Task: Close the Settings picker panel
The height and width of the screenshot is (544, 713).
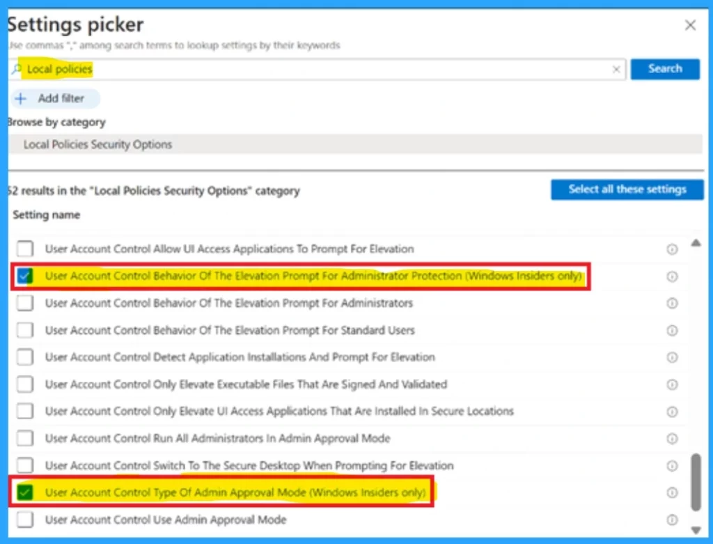Action: pos(690,25)
